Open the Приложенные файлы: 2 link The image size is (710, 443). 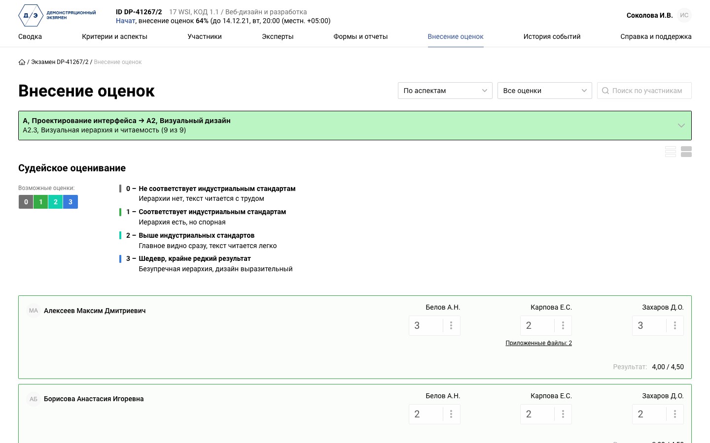pyautogui.click(x=538, y=343)
